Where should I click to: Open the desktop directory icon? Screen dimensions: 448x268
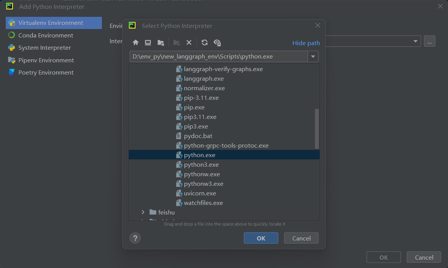(148, 42)
